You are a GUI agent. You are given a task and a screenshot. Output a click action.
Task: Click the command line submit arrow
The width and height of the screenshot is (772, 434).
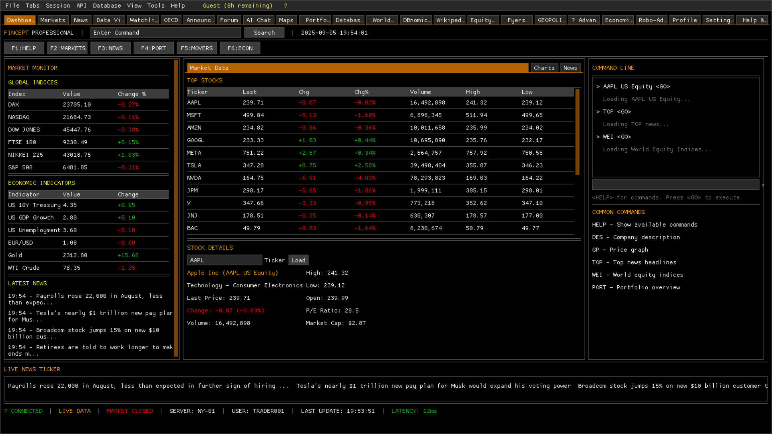[762, 185]
